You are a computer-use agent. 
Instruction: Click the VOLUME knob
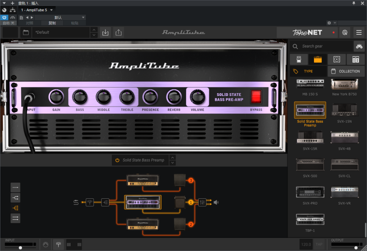point(197,97)
